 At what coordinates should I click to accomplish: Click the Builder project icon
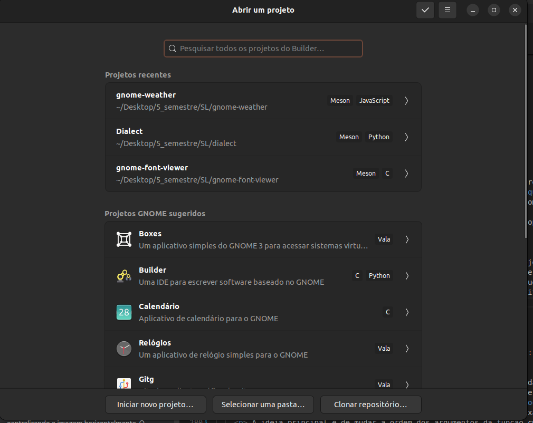coord(123,276)
